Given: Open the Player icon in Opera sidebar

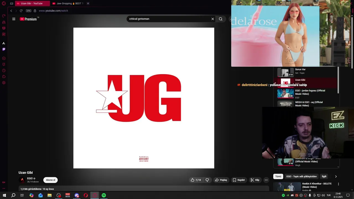Looking at the screenshot, I should [x=4, y=58].
